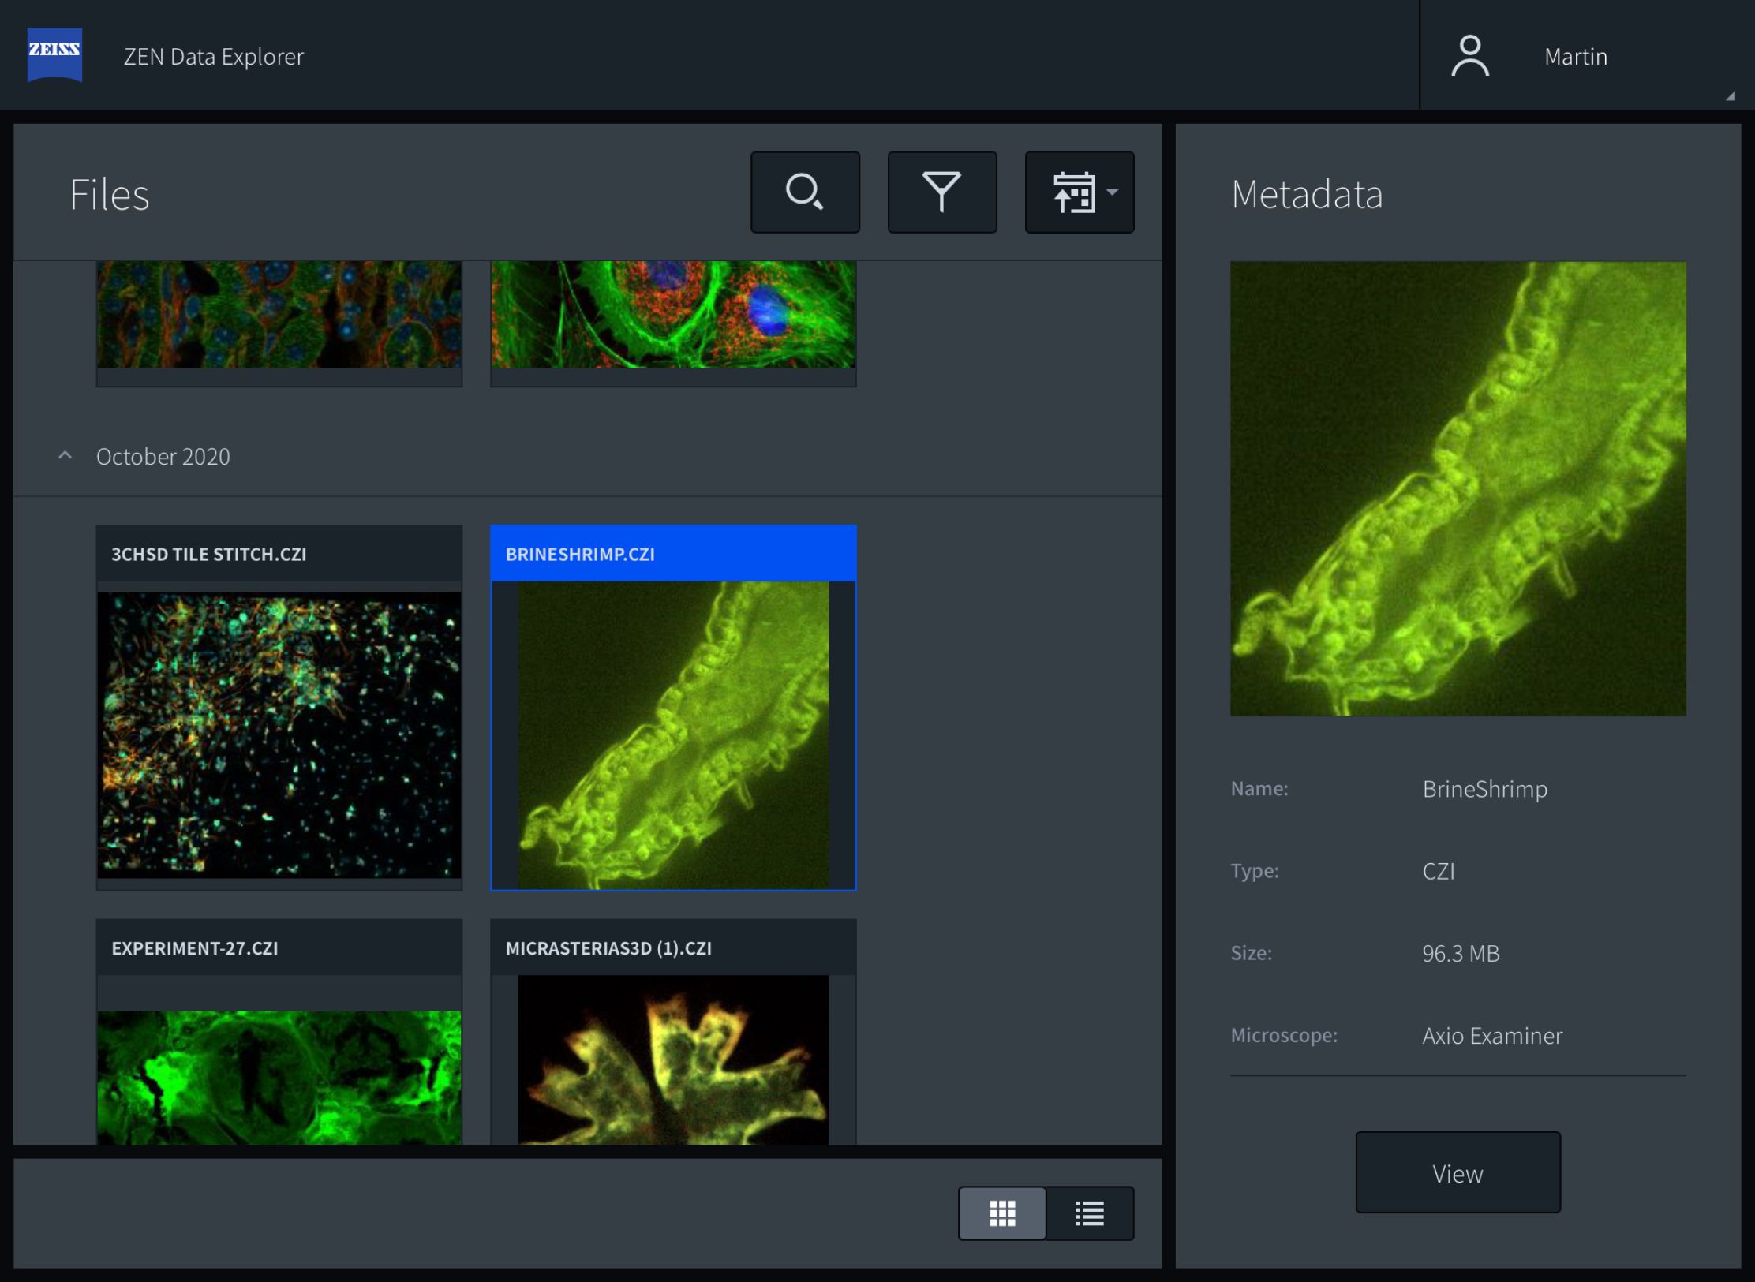Select the MICRASTERIAS3D (1).CZI file title
Viewport: 1755px width, 1282px height.
point(608,947)
